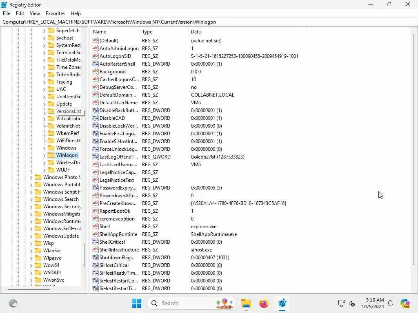418x313 pixels.
Task: Click the explorer.exe data cell
Action: click(204, 227)
